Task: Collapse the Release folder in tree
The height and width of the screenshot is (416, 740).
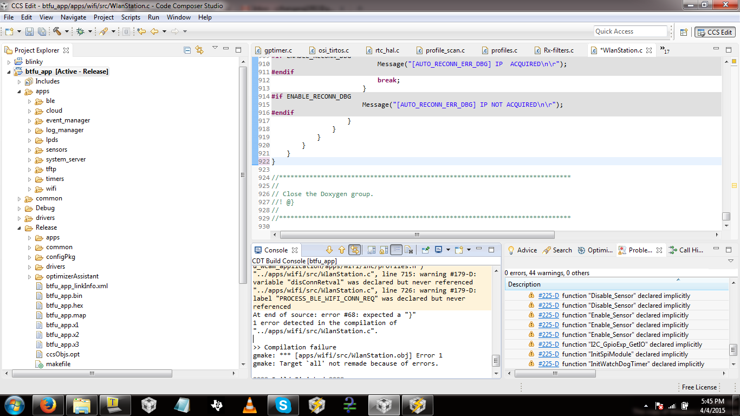Action: click(x=20, y=227)
